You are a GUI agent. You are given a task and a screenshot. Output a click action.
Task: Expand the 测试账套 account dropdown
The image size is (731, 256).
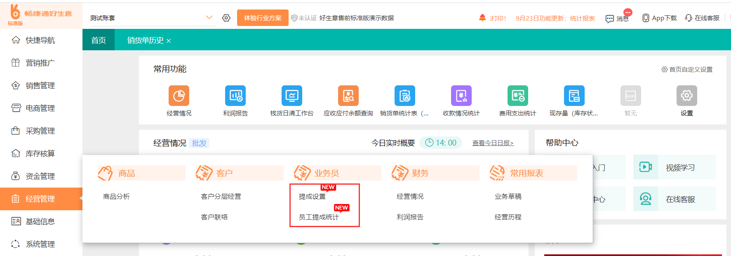(209, 17)
